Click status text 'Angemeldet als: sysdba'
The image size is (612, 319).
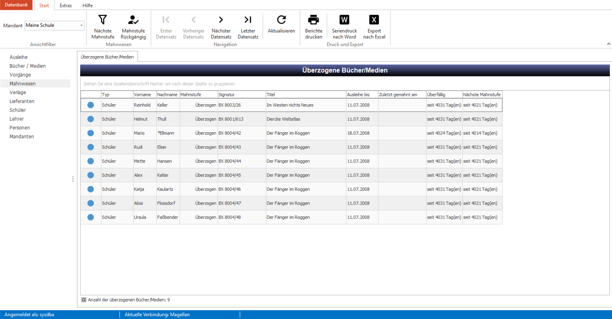[x=29, y=315]
